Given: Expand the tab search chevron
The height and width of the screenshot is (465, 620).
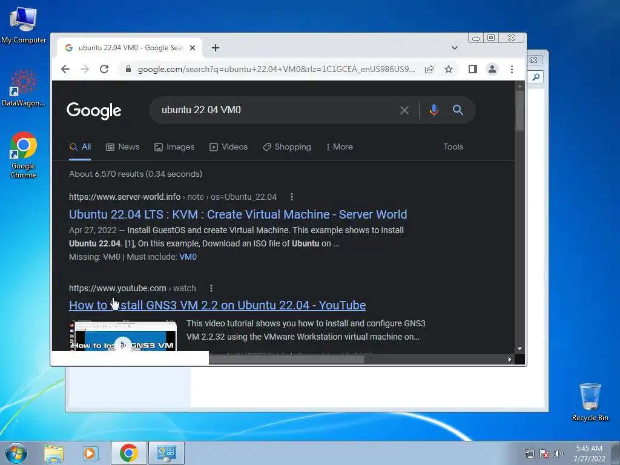Looking at the screenshot, I should (455, 48).
